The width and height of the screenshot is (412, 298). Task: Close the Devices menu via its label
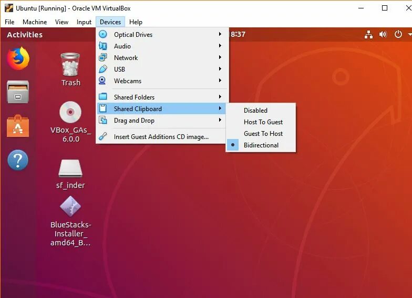pos(110,22)
